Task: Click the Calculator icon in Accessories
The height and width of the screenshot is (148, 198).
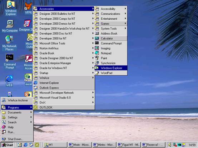Action: pos(97,38)
